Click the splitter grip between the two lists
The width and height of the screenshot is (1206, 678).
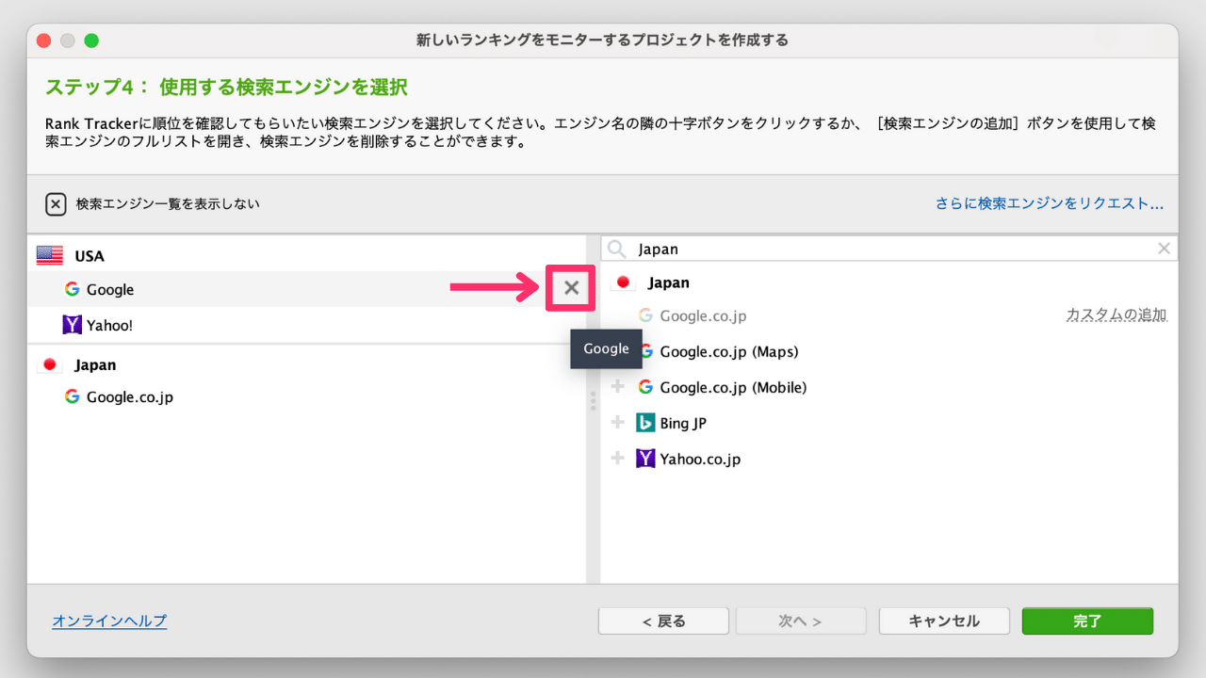593,401
